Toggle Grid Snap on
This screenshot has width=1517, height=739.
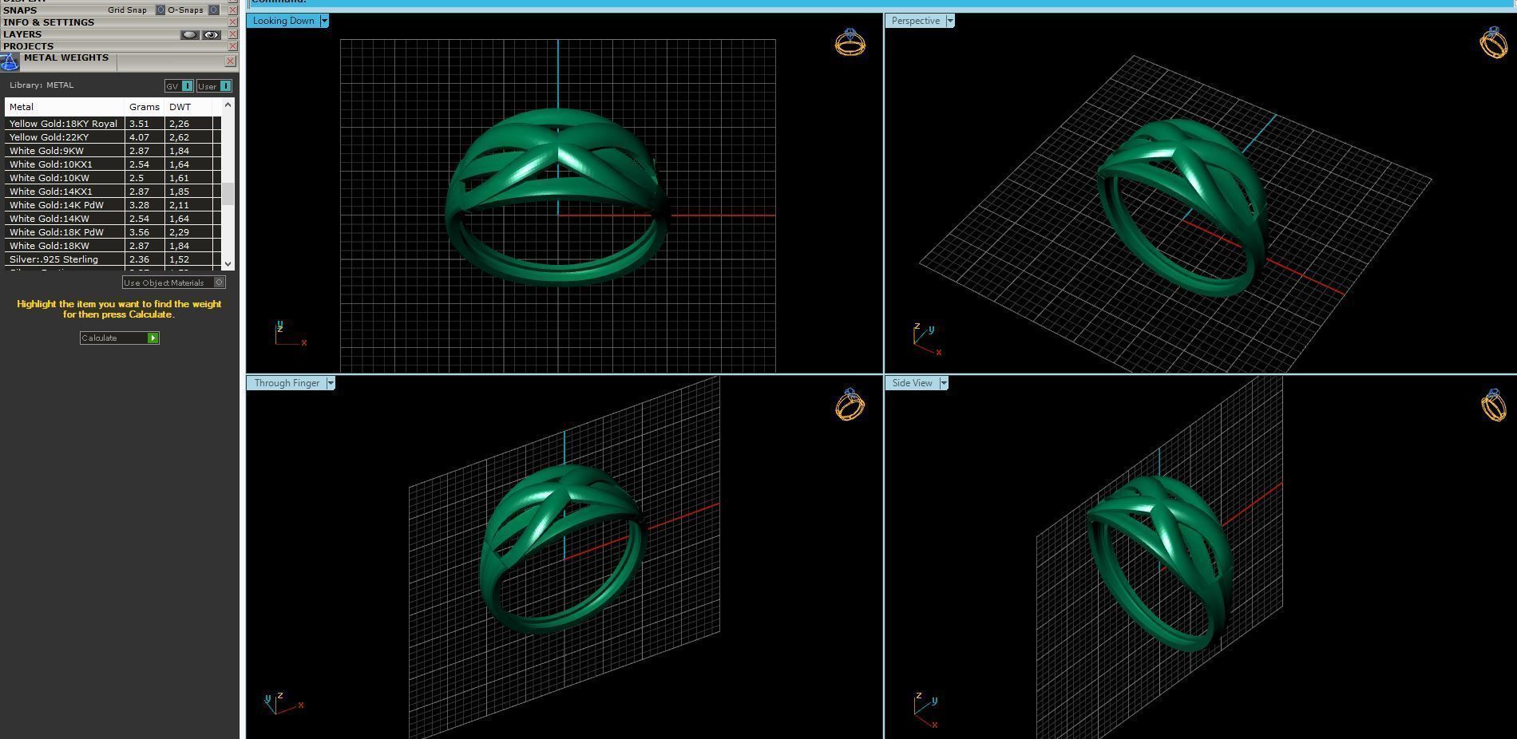(x=160, y=10)
